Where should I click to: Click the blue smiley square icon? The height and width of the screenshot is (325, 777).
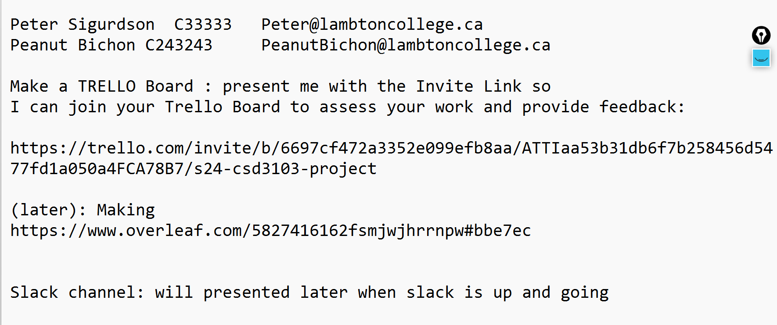[761, 58]
